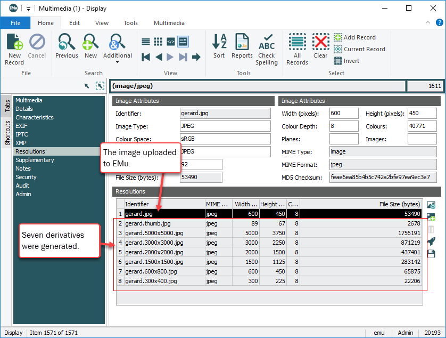Image resolution: width=446 pixels, height=338 pixels.
Task: Select the gerard.thumb.jpg resolution row
Action: pyautogui.click(x=148, y=223)
